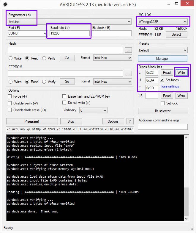Click the Bit selector button

point(163,111)
